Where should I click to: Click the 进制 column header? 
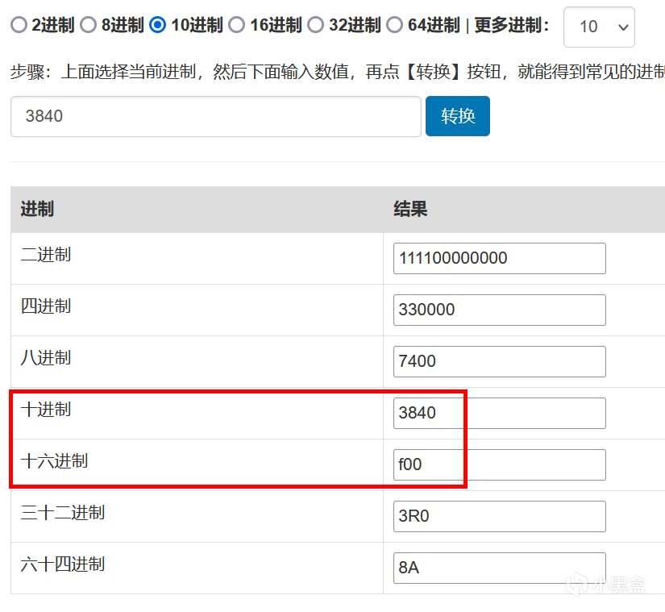coord(37,210)
